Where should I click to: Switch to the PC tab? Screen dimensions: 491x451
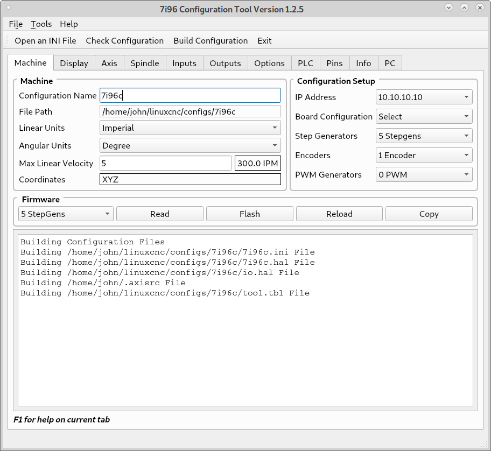tap(390, 63)
